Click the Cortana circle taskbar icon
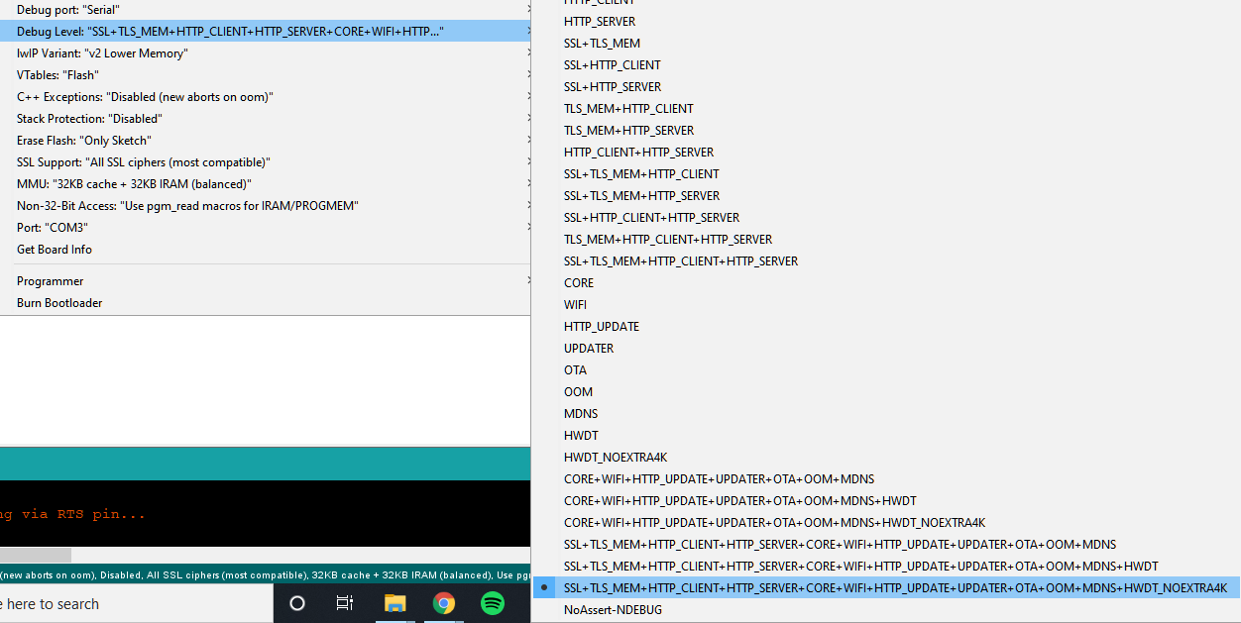This screenshot has height=623, width=1241. pos(297,603)
